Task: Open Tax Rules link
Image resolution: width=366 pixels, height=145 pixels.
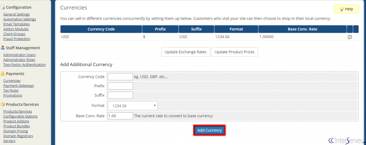Action: coord(11,91)
